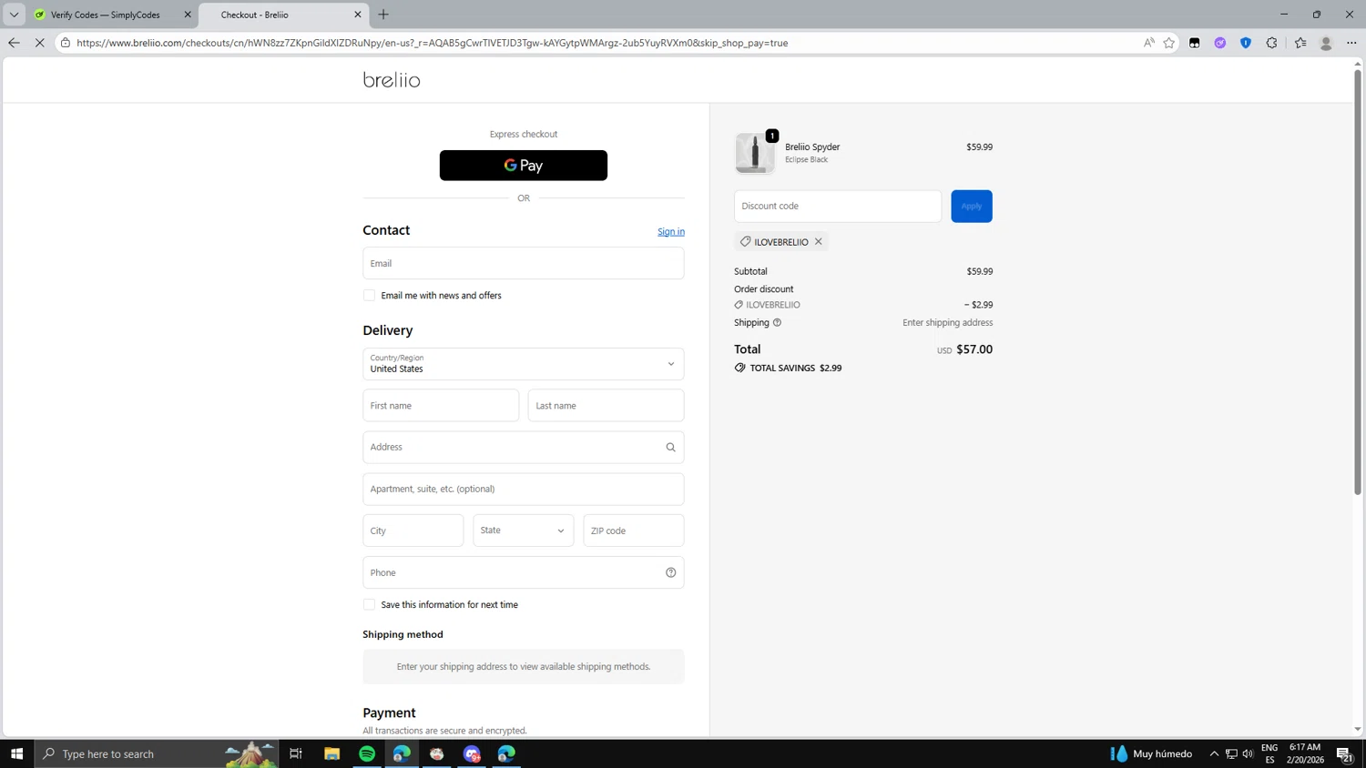The image size is (1366, 768).
Task: Add this page to favorites
Action: point(1169,43)
